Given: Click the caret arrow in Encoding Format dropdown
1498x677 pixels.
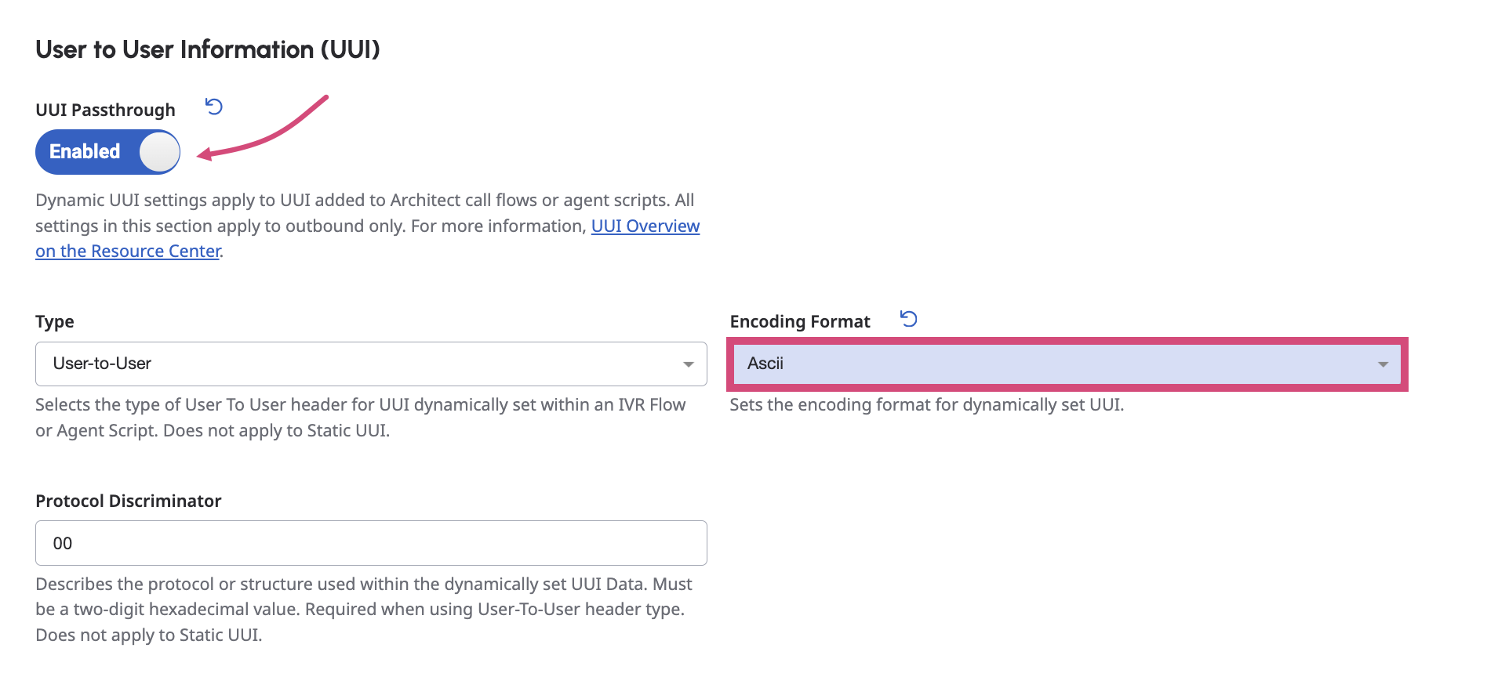Looking at the screenshot, I should pos(1383,364).
